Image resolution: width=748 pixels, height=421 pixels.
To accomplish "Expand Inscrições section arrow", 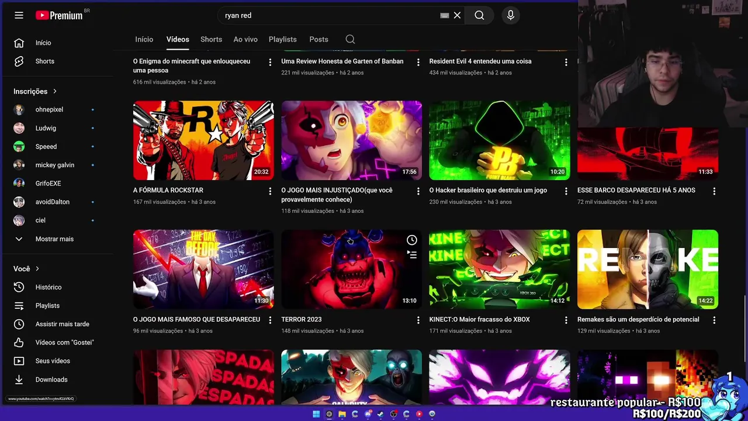I will (x=54, y=91).
